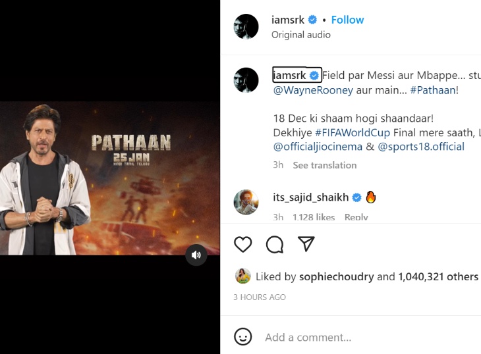Open its_sajid_shaikh commenter avatar
This screenshot has width=481, height=354.
(246, 201)
